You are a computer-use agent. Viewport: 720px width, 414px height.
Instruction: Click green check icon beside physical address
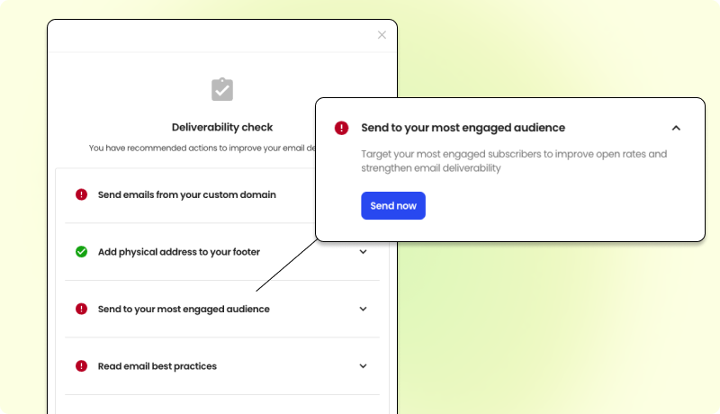click(x=81, y=252)
